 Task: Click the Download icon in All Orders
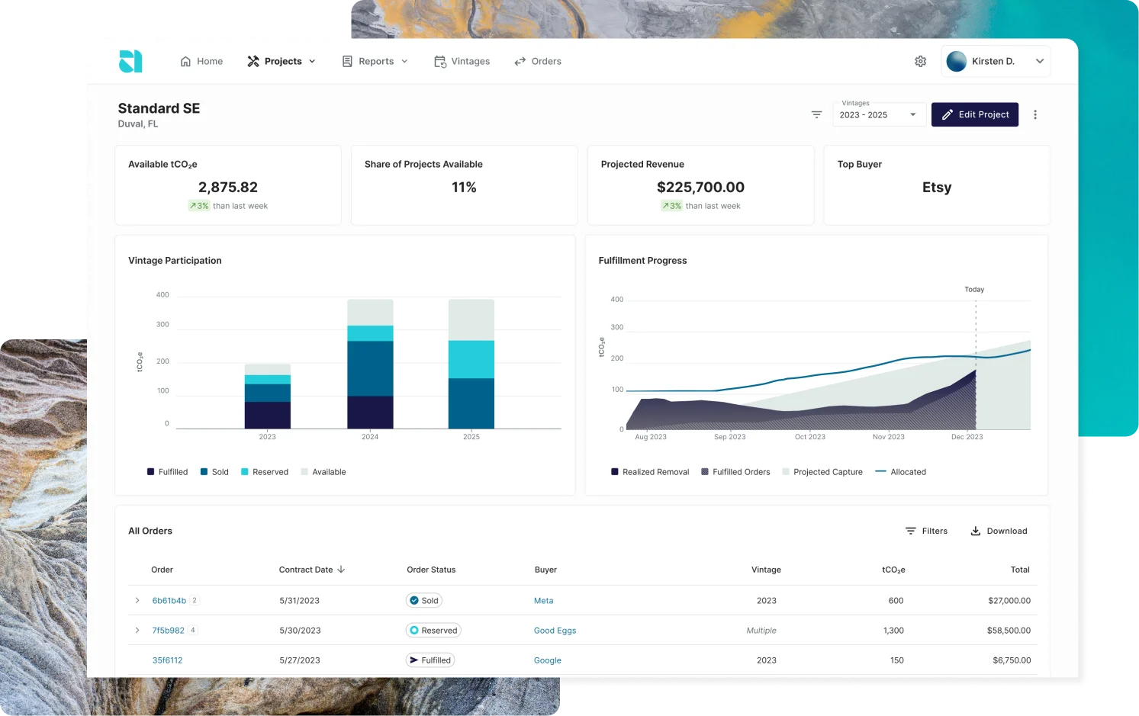[974, 531]
